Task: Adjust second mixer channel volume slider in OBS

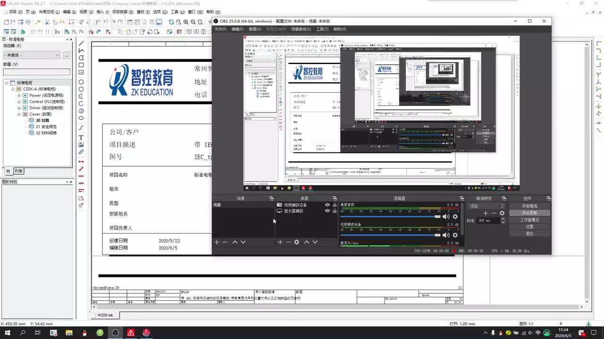Action: (390, 235)
